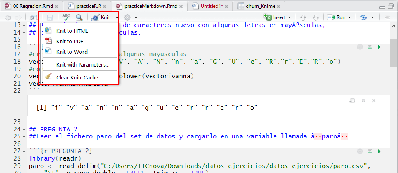Pick Knit to Word entry
The height and width of the screenshot is (173, 398).
(72, 52)
